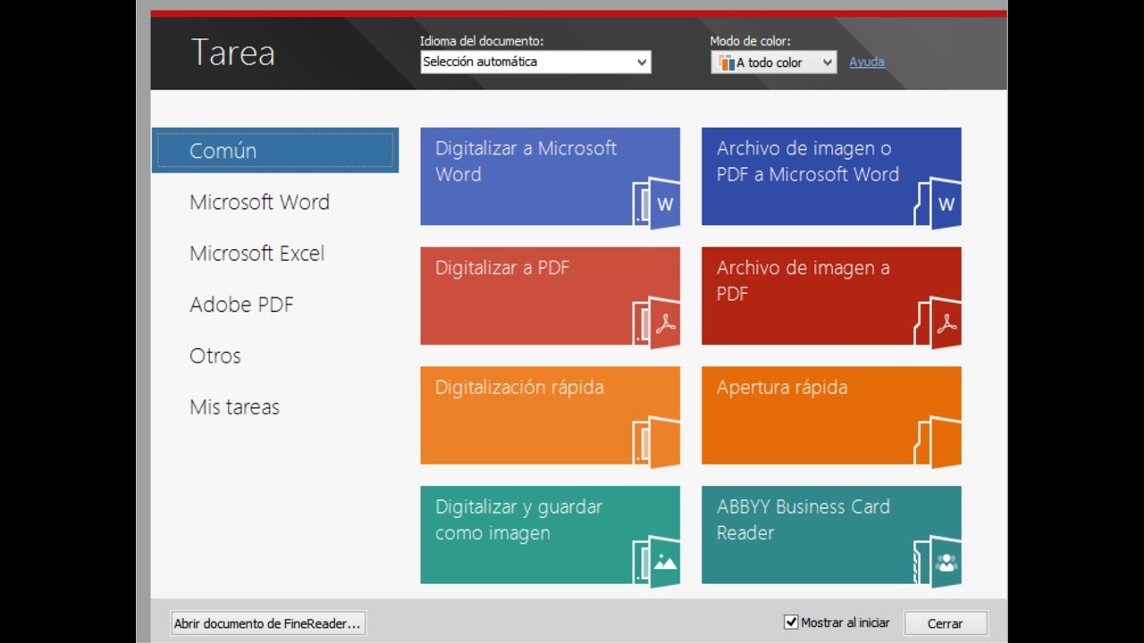Toggle the Mostrar al iniciar checkbox
The width and height of the screenshot is (1144, 643).
[791, 622]
